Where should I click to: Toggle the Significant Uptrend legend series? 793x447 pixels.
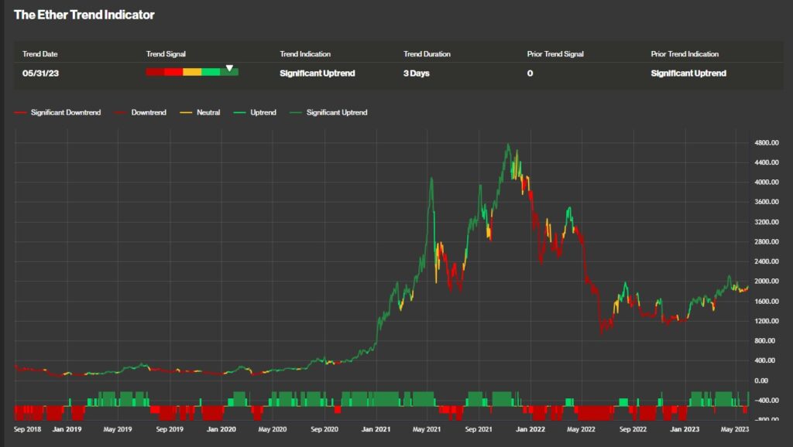328,113
